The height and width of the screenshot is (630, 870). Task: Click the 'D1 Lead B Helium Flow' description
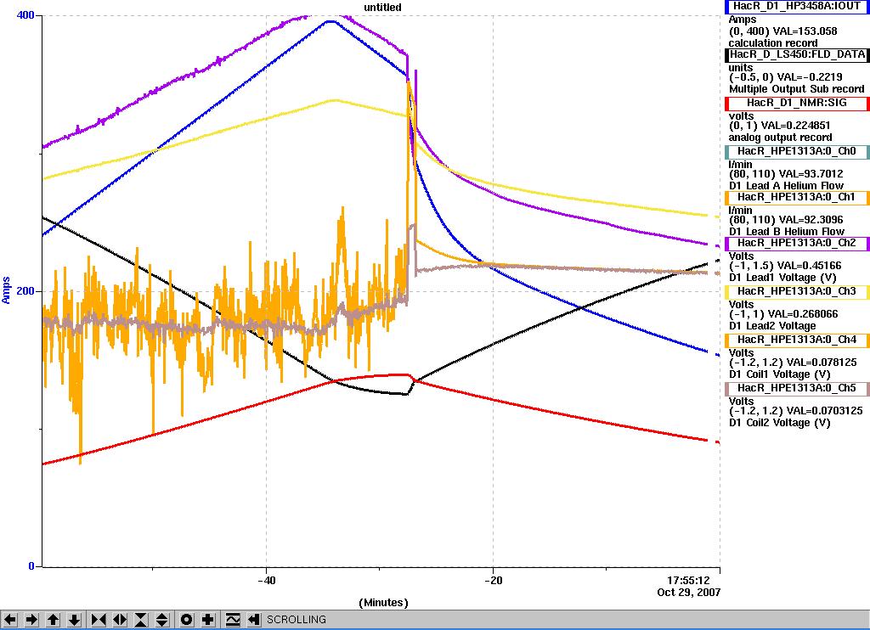tap(786, 231)
